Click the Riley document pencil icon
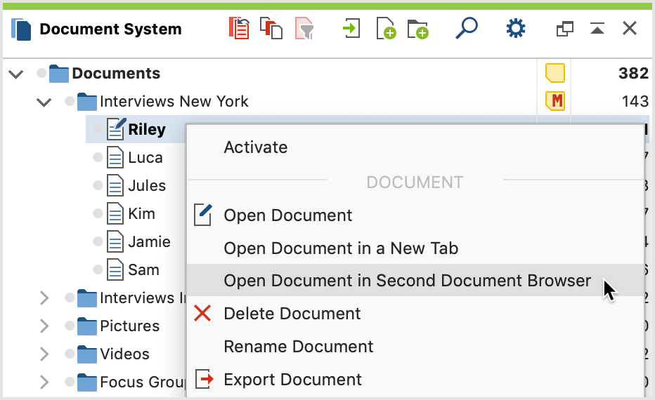 116,128
